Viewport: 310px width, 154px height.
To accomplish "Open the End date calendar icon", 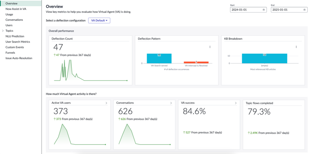I will [304, 10].
